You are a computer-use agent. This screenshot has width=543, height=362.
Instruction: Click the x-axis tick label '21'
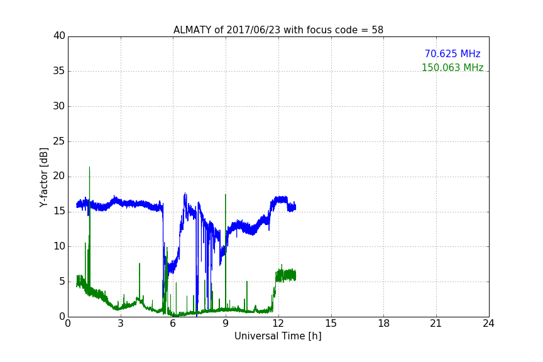pyautogui.click(x=436, y=324)
